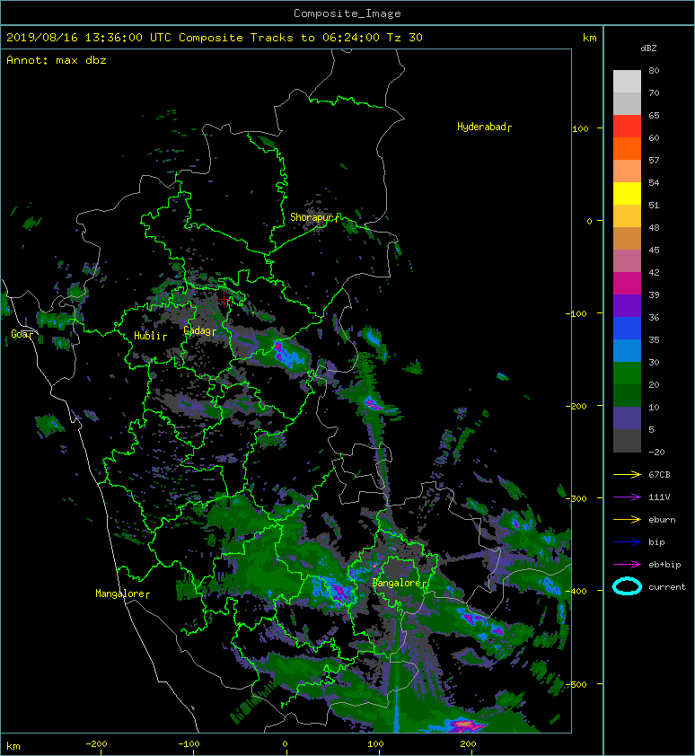Click the 67CB yellow arrow legend icon
The image size is (695, 756).
pyautogui.click(x=627, y=475)
